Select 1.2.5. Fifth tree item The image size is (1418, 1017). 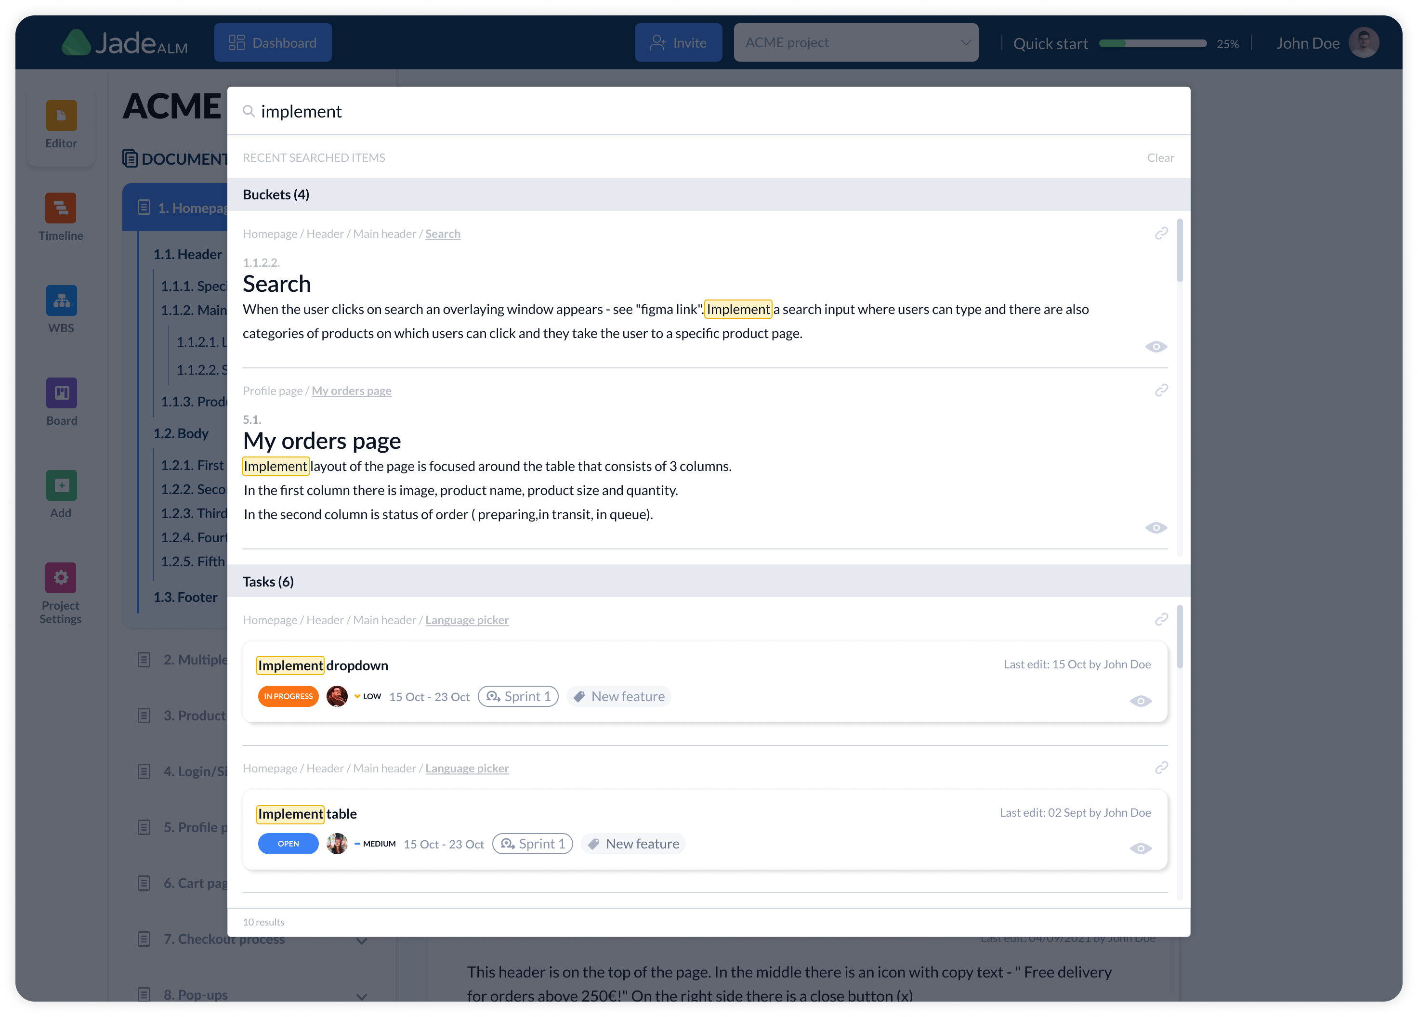pyautogui.click(x=193, y=561)
